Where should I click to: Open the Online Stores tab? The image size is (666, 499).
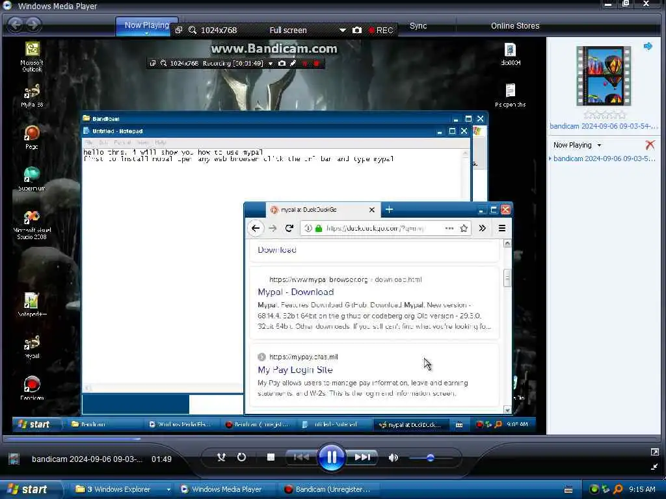click(x=515, y=26)
